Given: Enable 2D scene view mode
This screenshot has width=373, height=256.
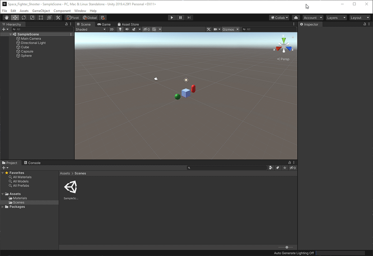Looking at the screenshot, I should click(112, 29).
